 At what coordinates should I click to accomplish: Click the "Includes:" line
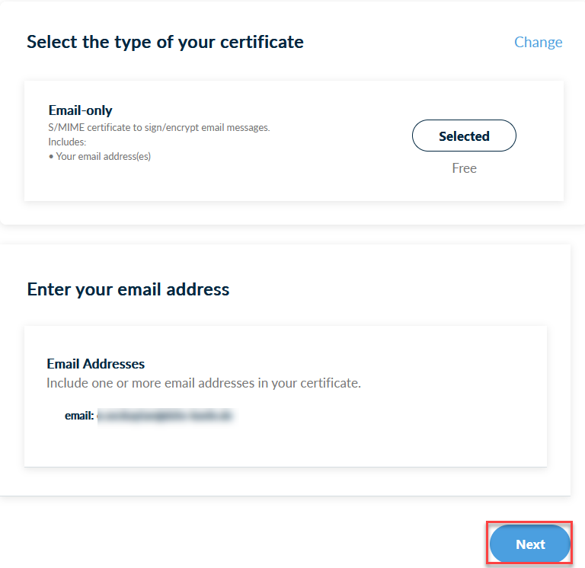click(x=67, y=142)
